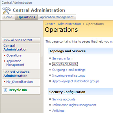This screenshot has height=113, width=113.
Task: Click the Recycle Bin icon in the sidebar
Action: [x=5, y=90]
